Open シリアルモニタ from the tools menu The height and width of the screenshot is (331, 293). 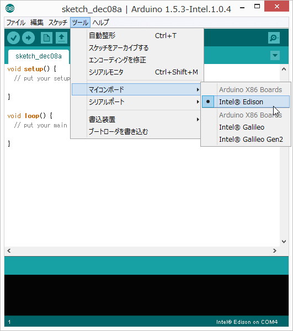[x=137, y=72]
